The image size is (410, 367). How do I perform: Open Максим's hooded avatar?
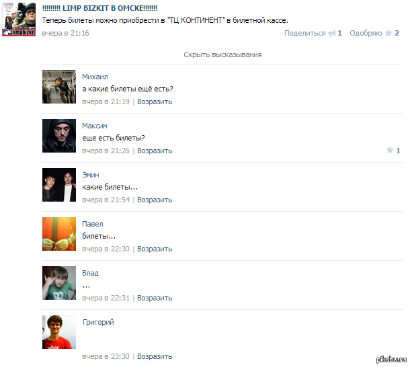tap(59, 136)
